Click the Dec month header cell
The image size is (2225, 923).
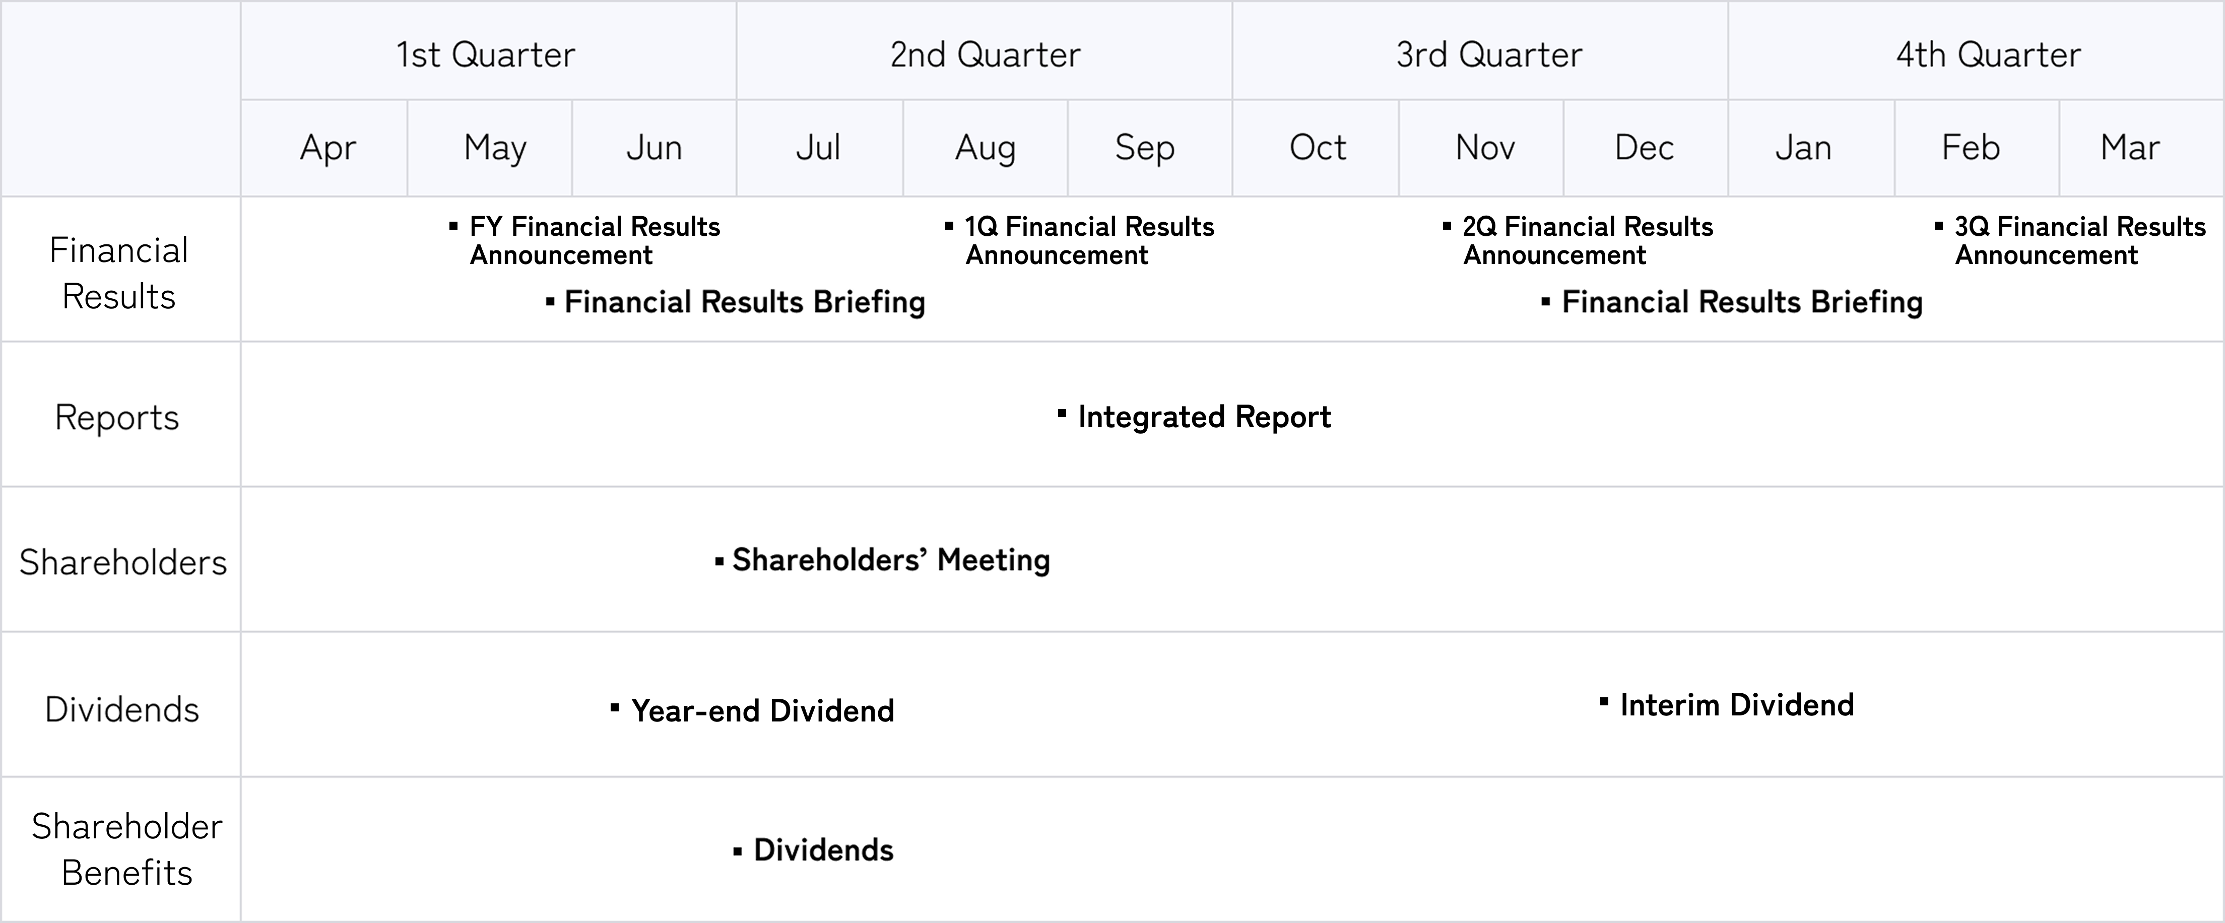click(1644, 148)
